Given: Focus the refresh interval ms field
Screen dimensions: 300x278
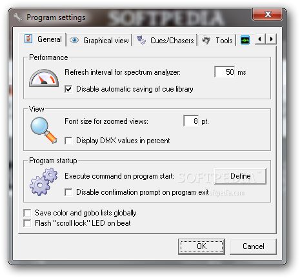Looking at the screenshot, I should point(225,72).
